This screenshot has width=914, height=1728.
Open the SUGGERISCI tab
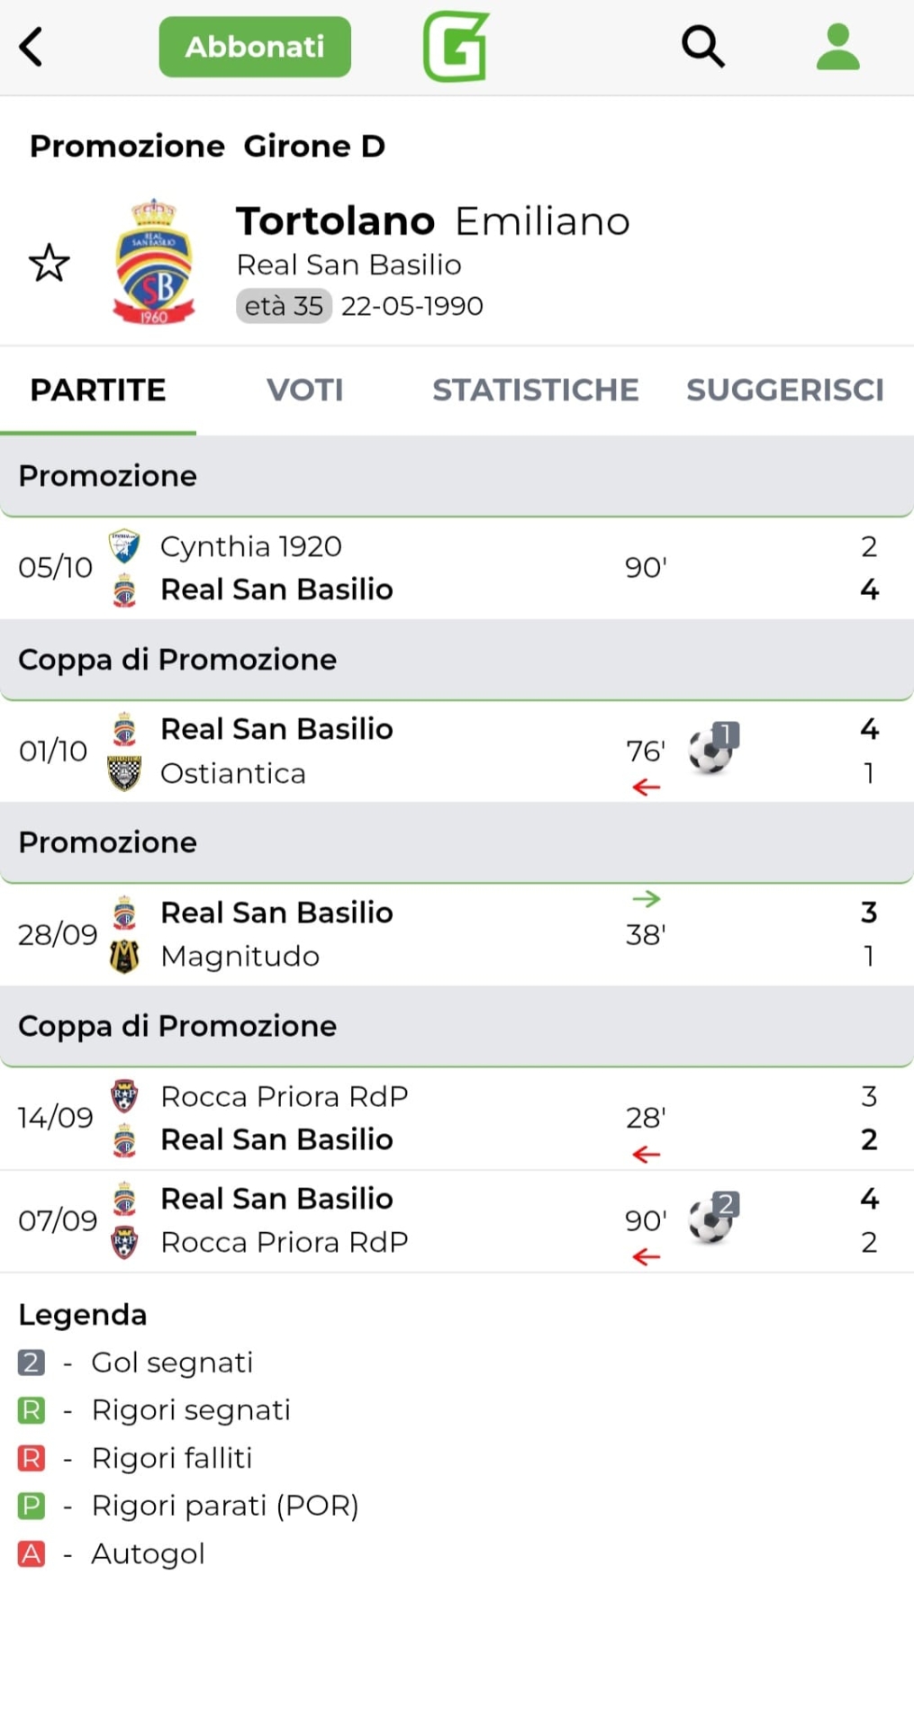click(784, 390)
